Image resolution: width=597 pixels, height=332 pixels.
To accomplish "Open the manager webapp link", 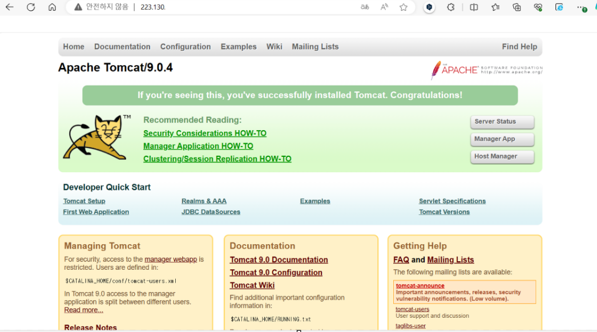I will tap(171, 260).
